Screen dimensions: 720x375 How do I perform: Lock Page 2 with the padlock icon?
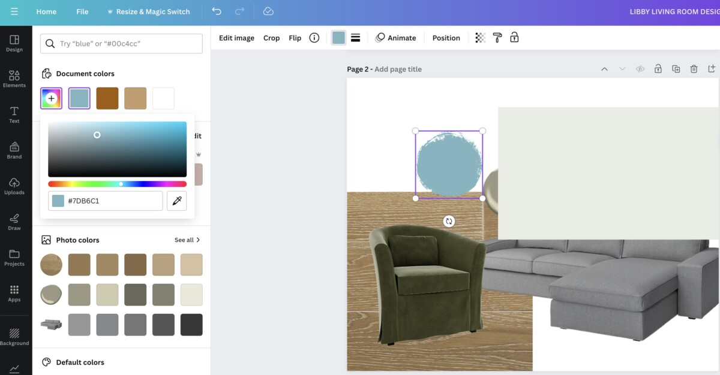(658, 69)
